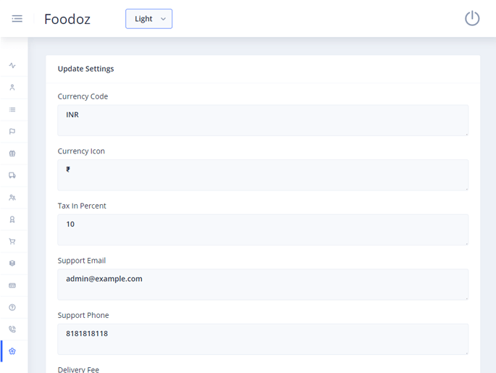The height and width of the screenshot is (373, 496).
Task: Click the Currency Code label
Action: 83,96
